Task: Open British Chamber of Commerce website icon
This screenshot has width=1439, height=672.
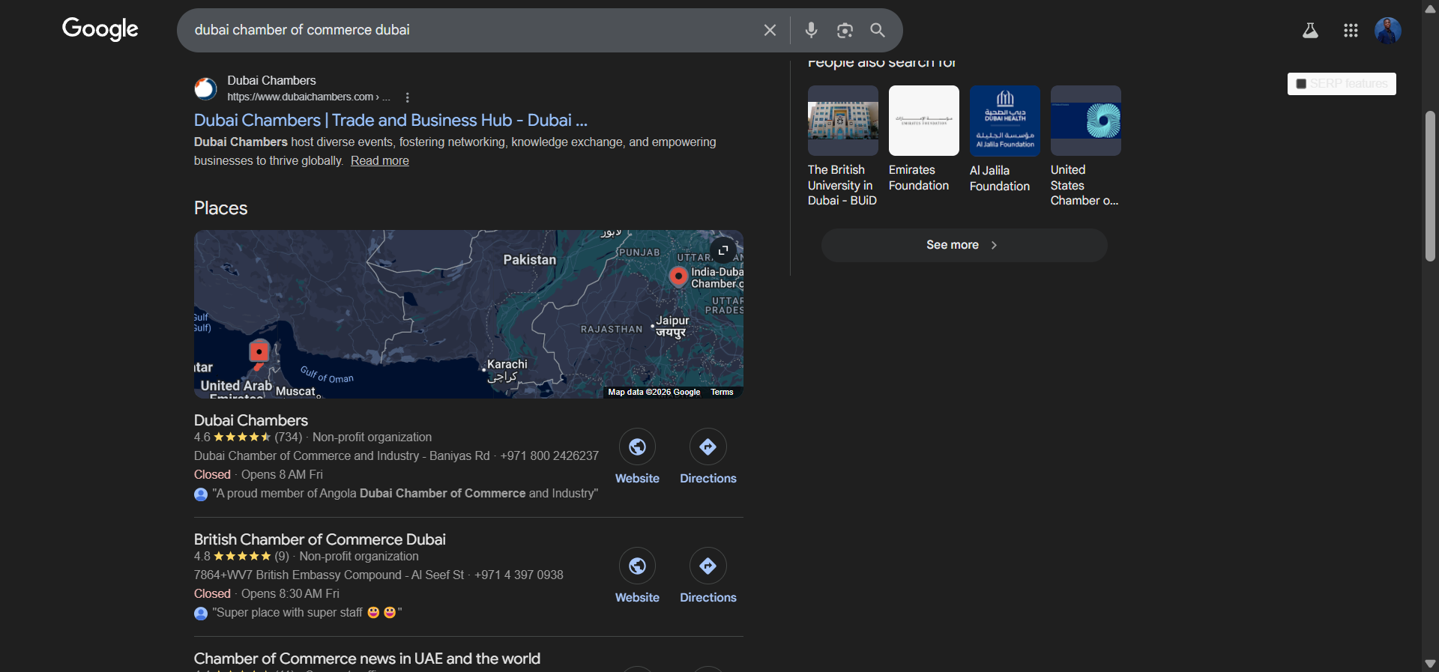Action: [x=637, y=566]
